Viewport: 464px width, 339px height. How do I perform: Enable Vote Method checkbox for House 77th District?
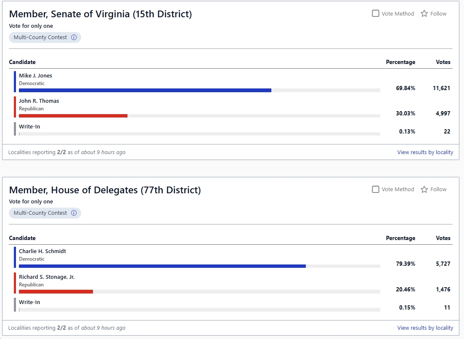[376, 190]
